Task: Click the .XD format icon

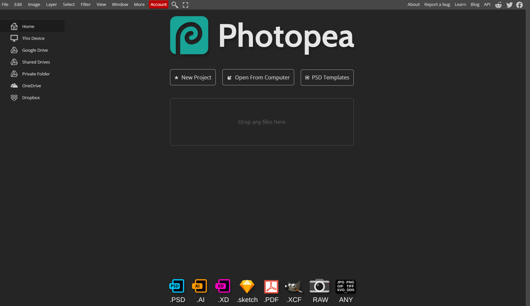Action: 223,286
